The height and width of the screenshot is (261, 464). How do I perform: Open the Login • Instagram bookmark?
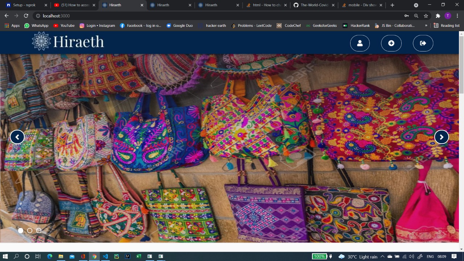97,26
